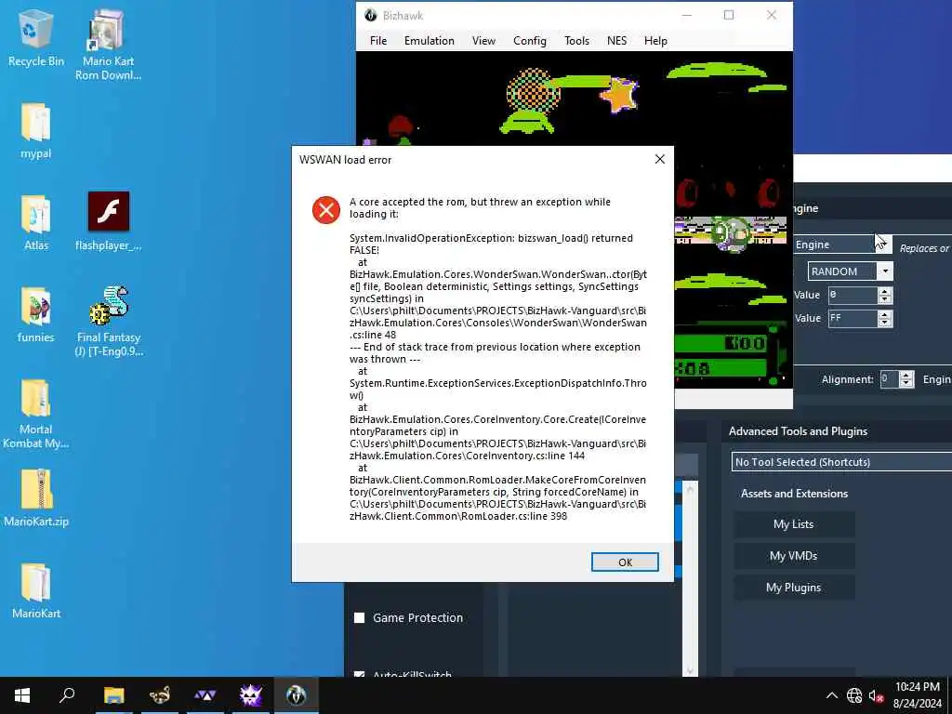
Task: Open network status tray icon
Action: (854, 695)
